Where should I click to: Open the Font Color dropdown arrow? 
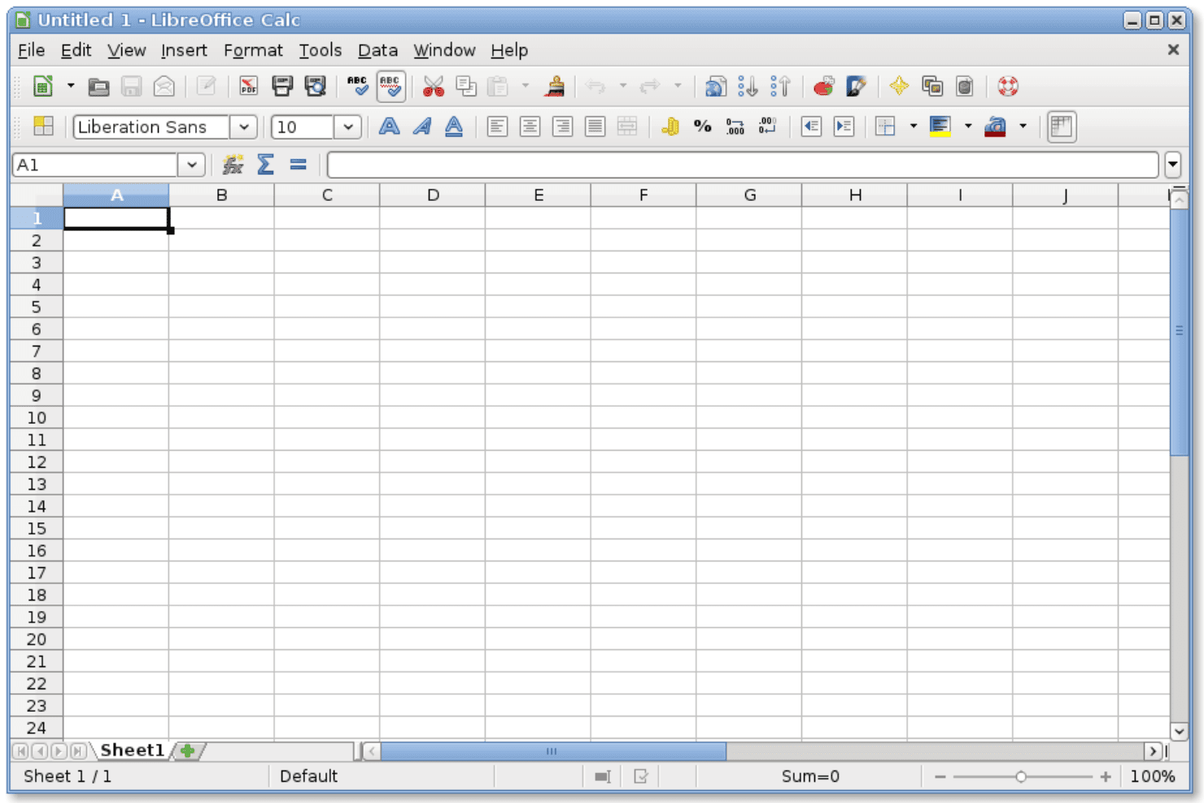(1023, 127)
